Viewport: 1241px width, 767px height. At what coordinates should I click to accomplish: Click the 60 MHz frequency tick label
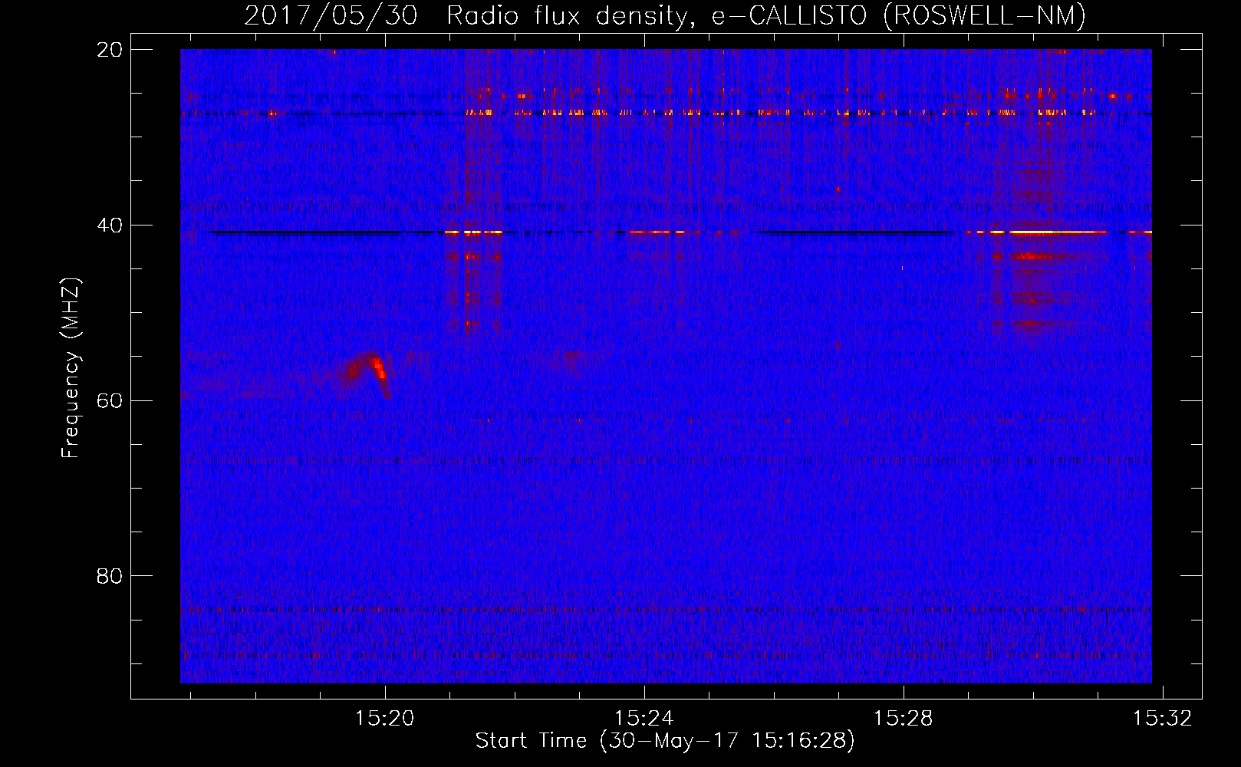110,400
